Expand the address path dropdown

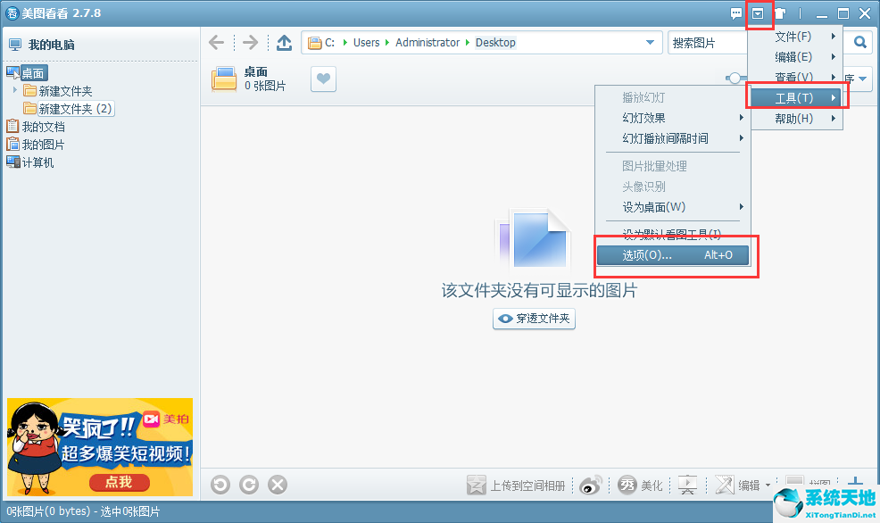pyautogui.click(x=651, y=43)
